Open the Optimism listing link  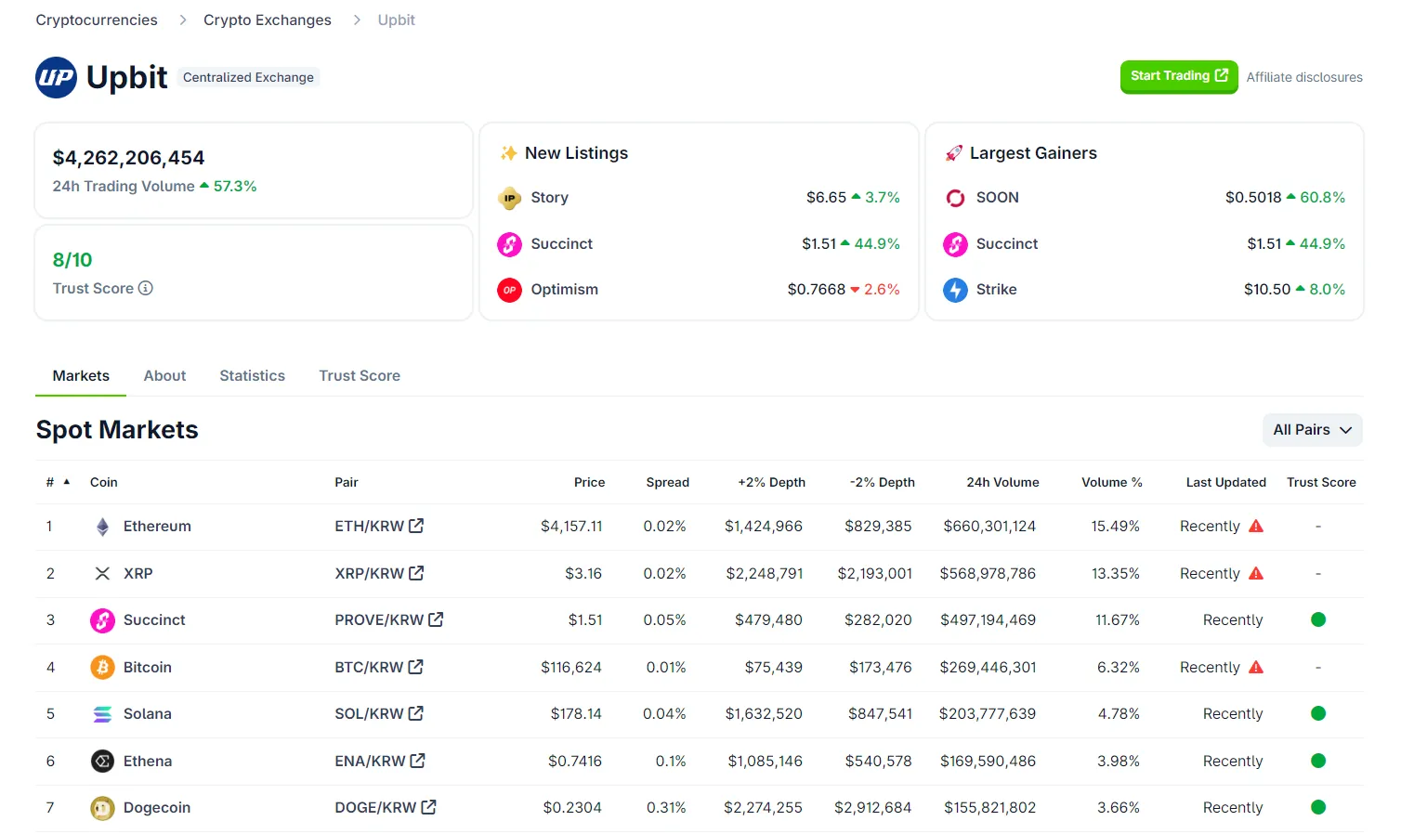pyautogui.click(x=564, y=290)
